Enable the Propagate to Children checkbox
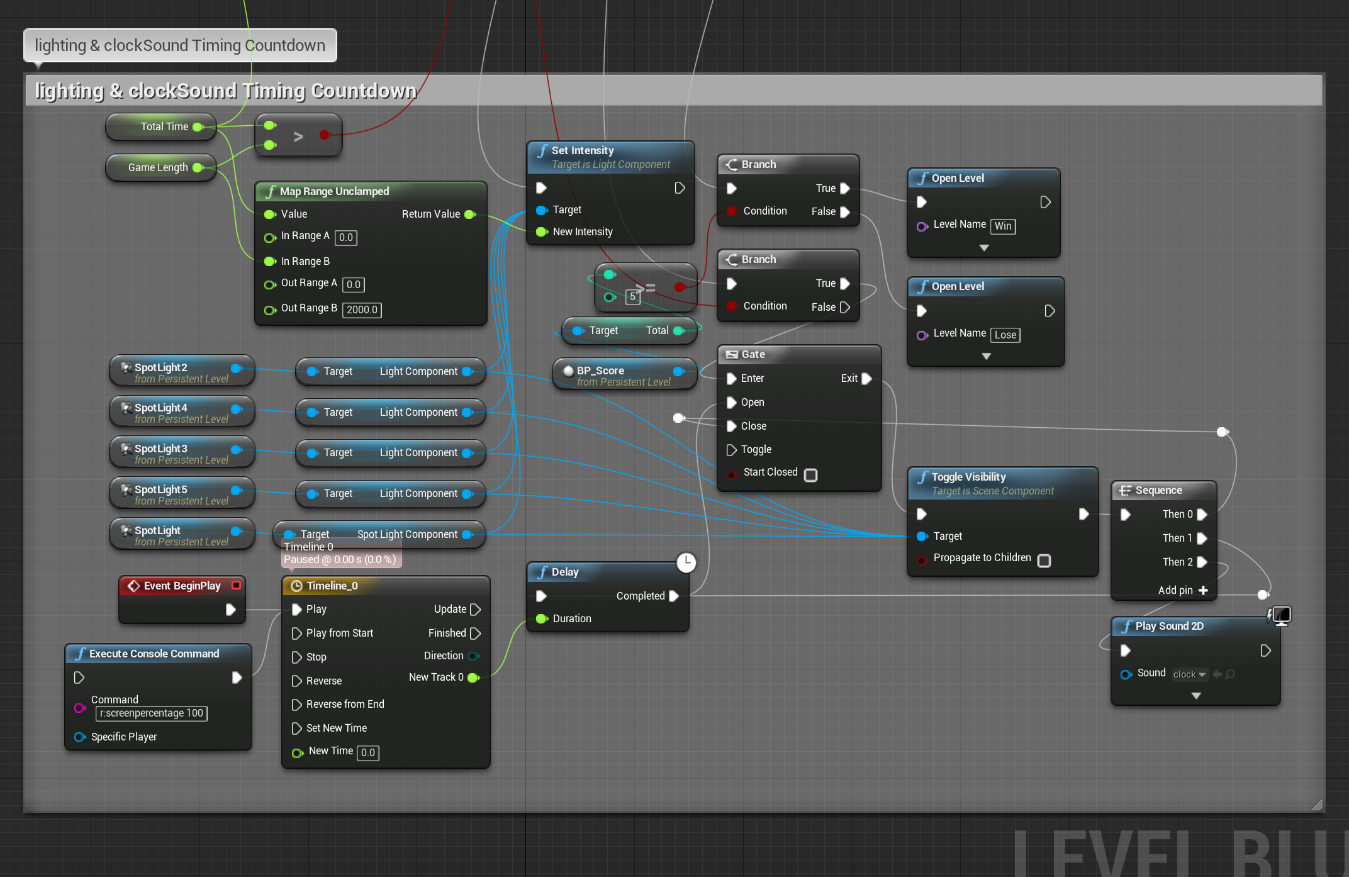This screenshot has height=877, width=1349. coord(1044,560)
